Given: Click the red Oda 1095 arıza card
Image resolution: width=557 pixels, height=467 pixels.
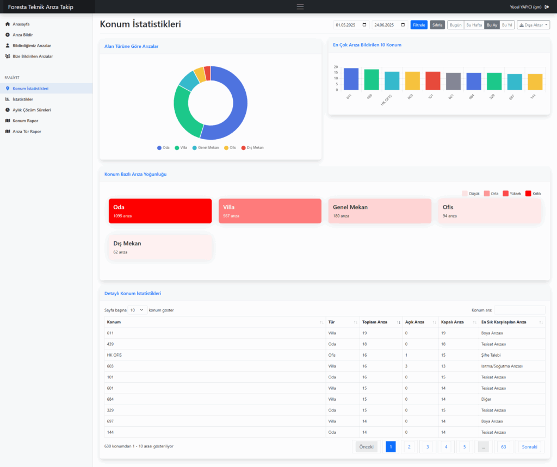Looking at the screenshot, I should click(x=160, y=211).
